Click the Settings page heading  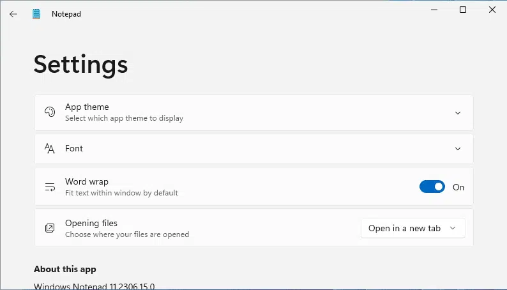point(81,65)
